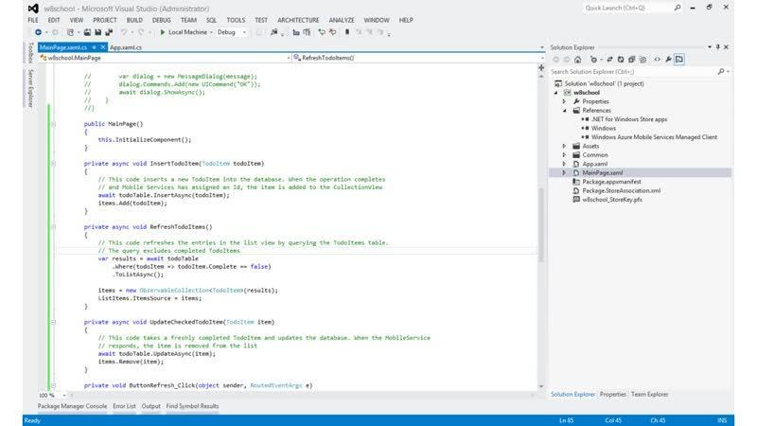The height and width of the screenshot is (426, 757).
Task: Collapse the References node in Solution Explorer
Action: coord(565,110)
